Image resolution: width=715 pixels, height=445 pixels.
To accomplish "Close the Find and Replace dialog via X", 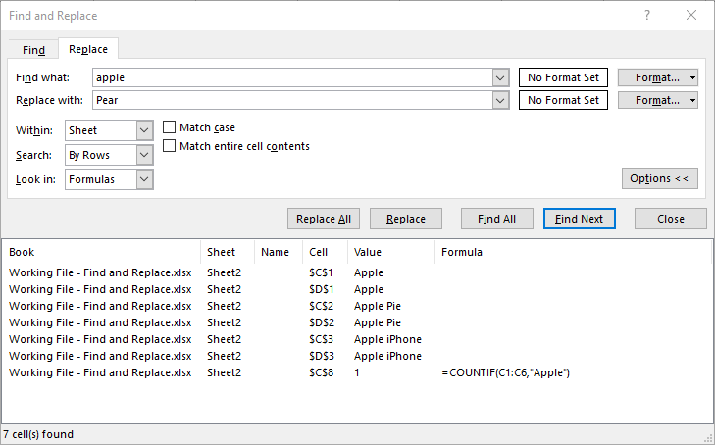I will click(692, 16).
